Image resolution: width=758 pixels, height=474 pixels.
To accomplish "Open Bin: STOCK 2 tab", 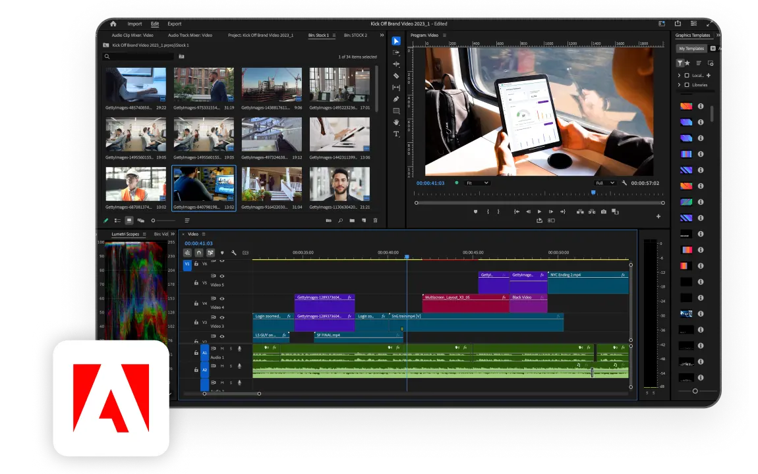I will 355,36.
